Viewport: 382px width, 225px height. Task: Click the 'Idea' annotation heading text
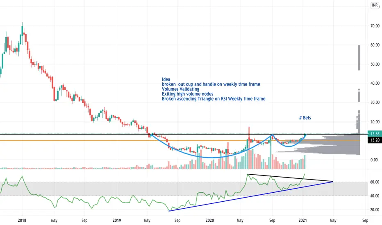click(166, 79)
